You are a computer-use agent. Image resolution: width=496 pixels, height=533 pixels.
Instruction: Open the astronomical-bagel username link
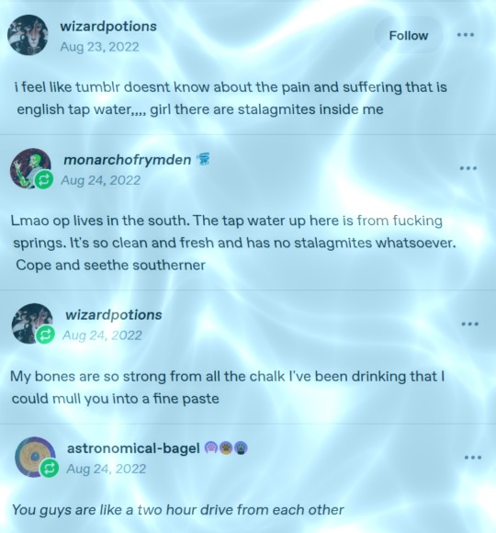(x=133, y=448)
